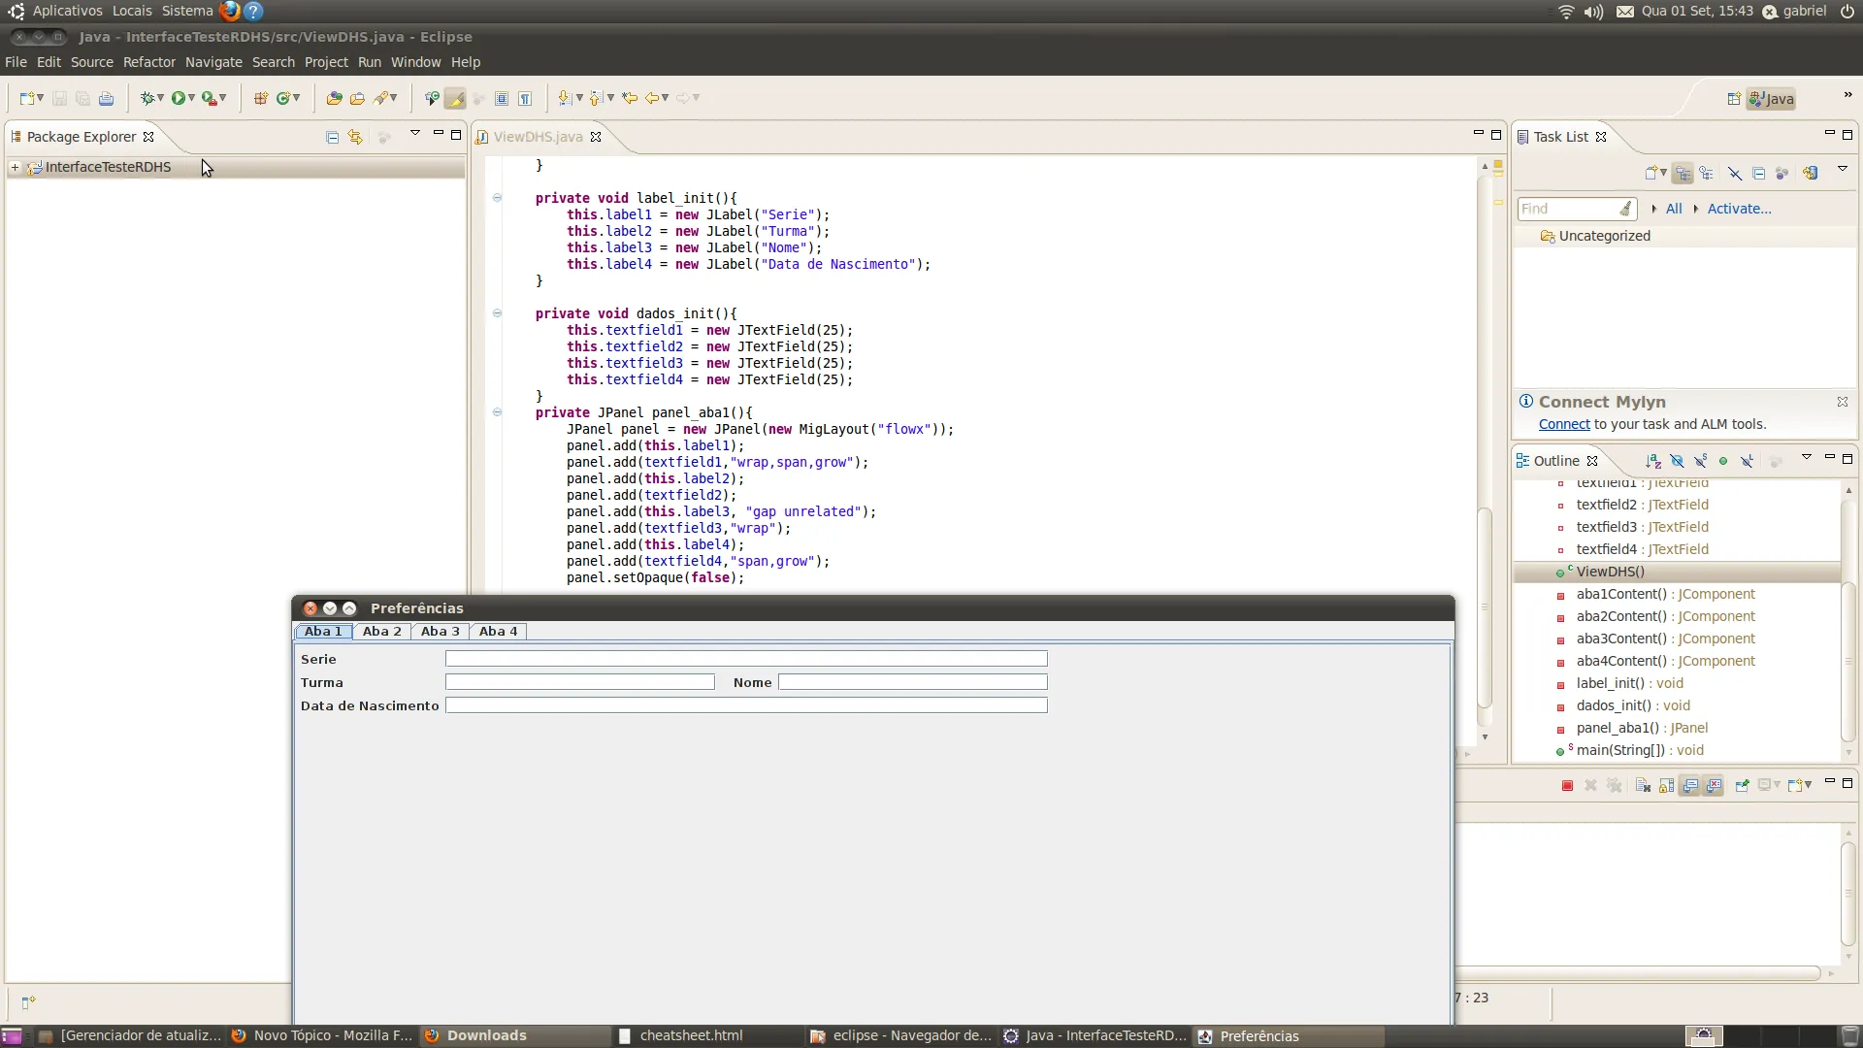Run the program with green play icon

click(x=179, y=98)
